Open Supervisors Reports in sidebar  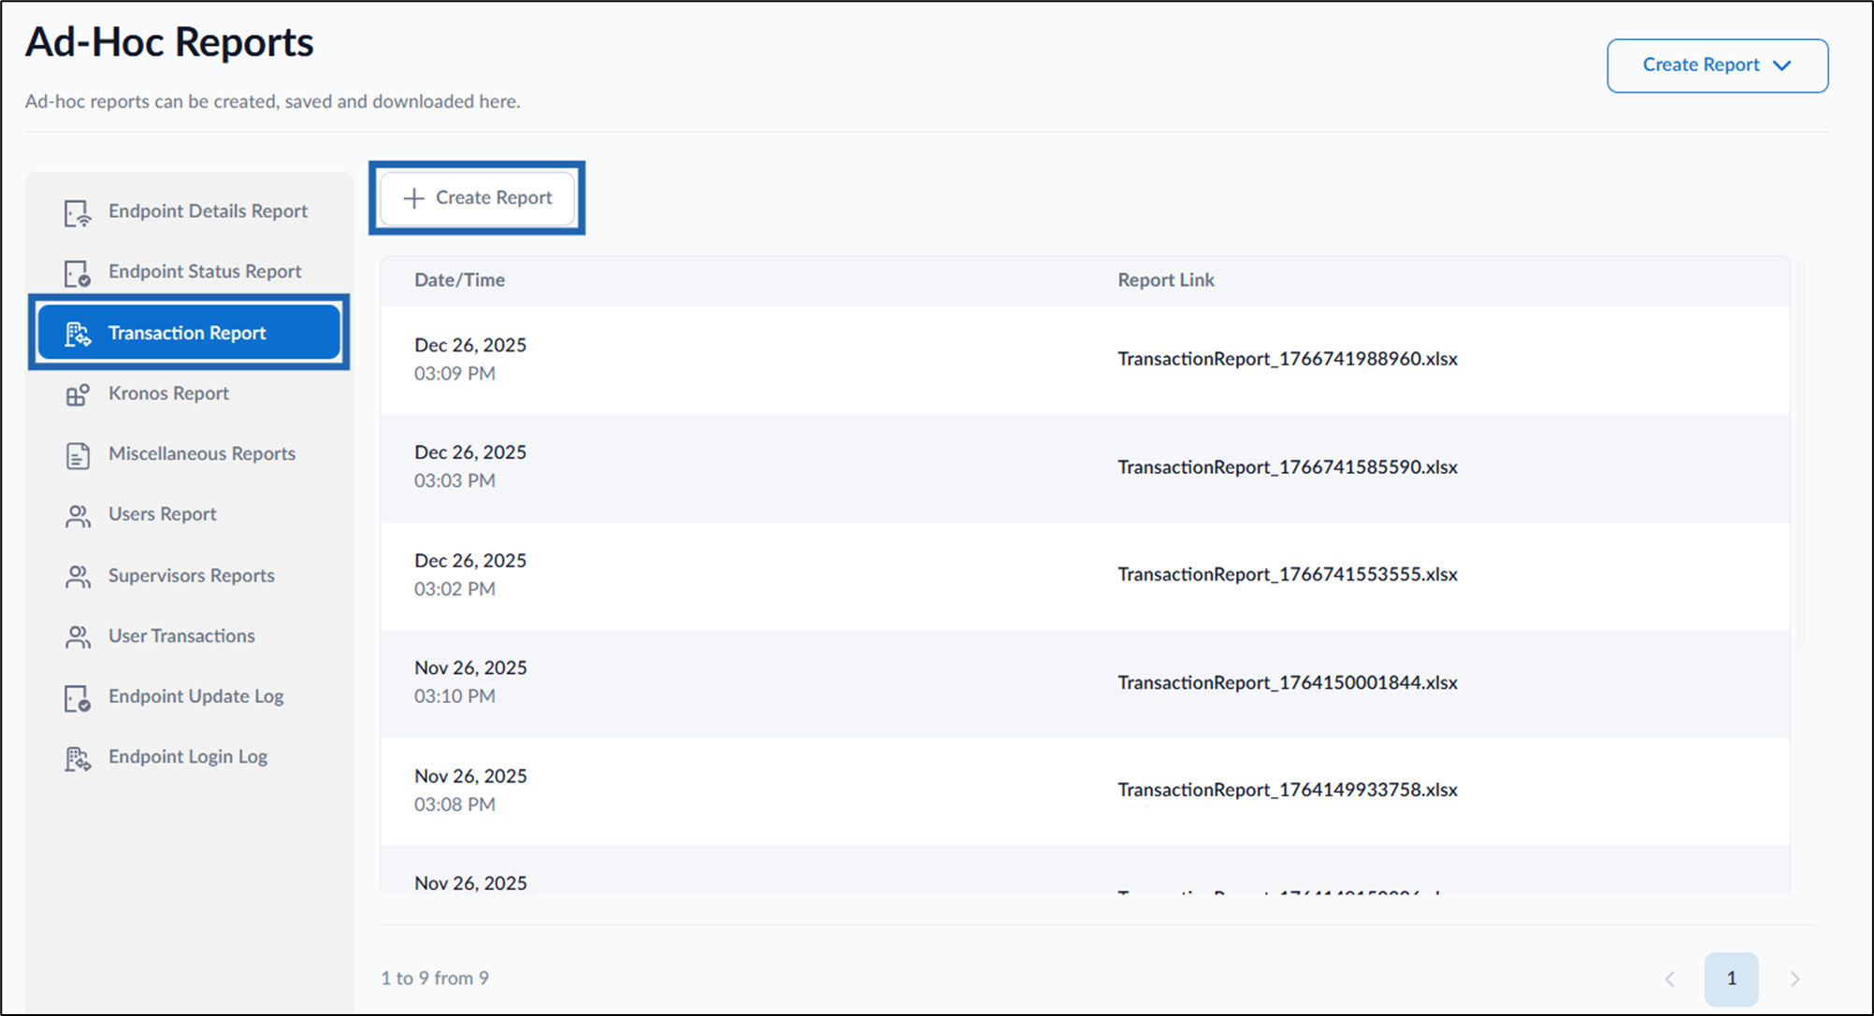point(189,576)
